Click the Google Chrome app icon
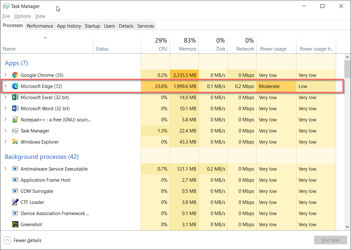The height and width of the screenshot is (250, 351). tap(15, 75)
